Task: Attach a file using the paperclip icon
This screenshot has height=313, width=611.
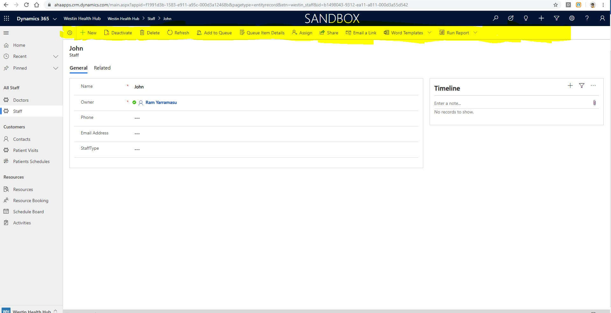Action: point(594,103)
